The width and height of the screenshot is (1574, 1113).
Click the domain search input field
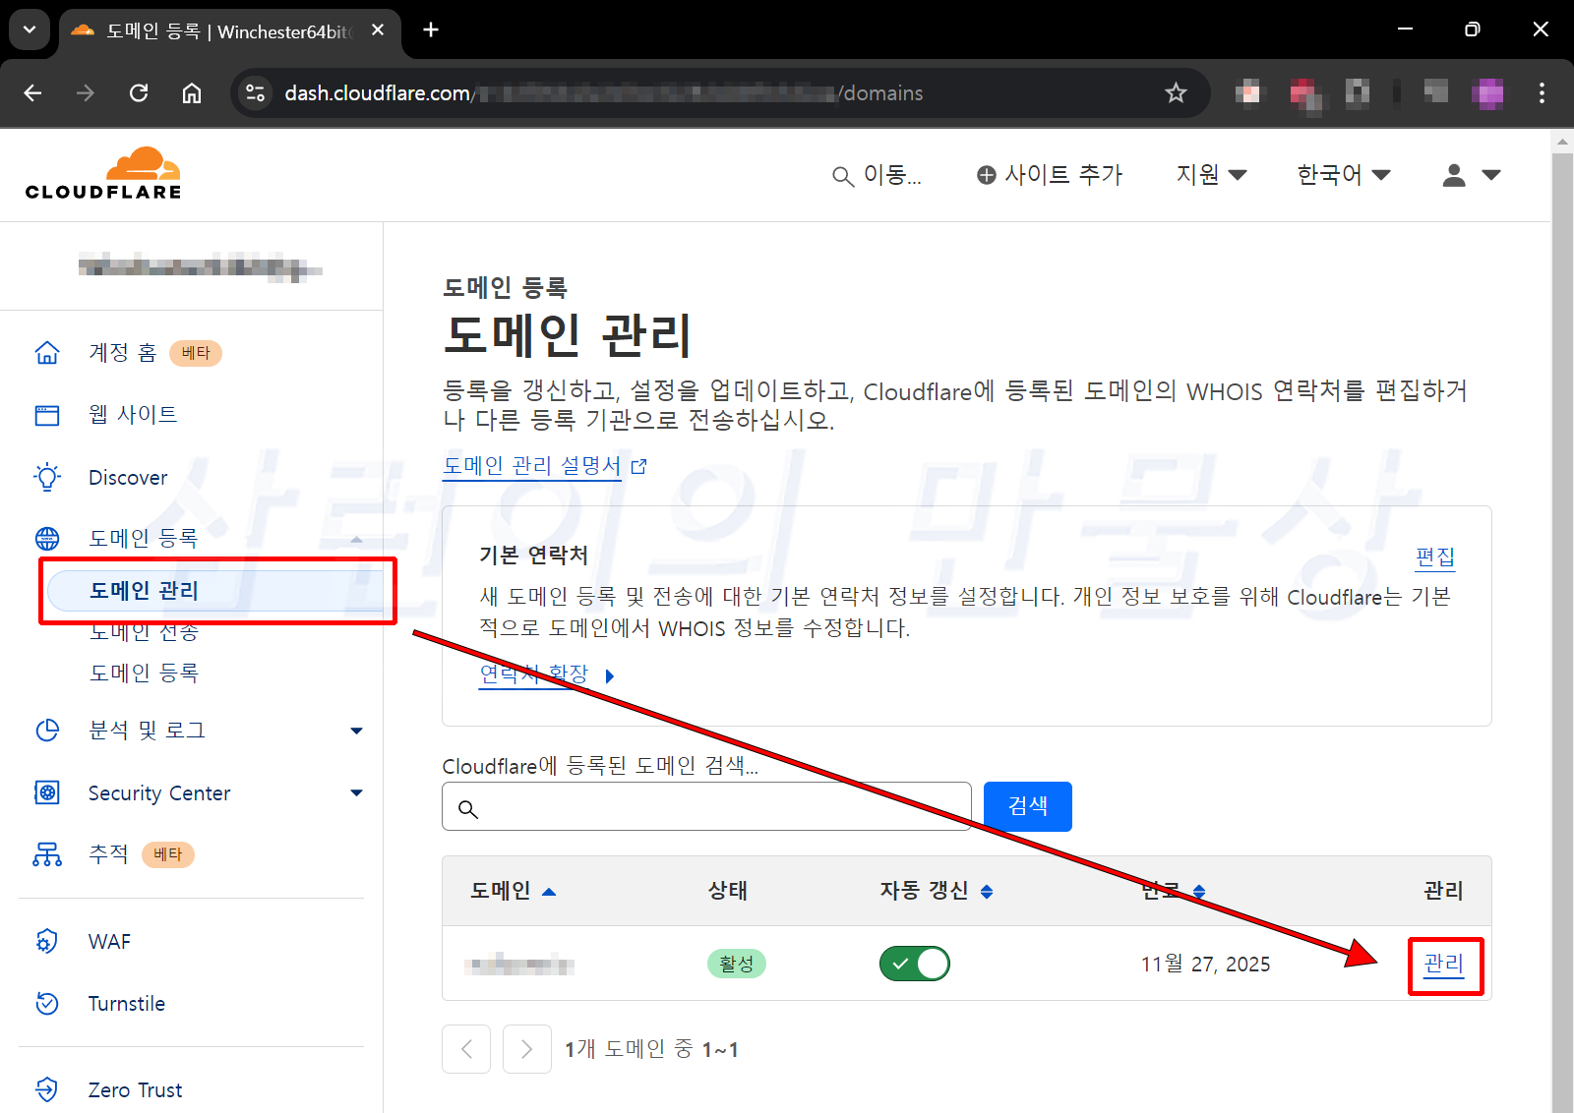706,806
